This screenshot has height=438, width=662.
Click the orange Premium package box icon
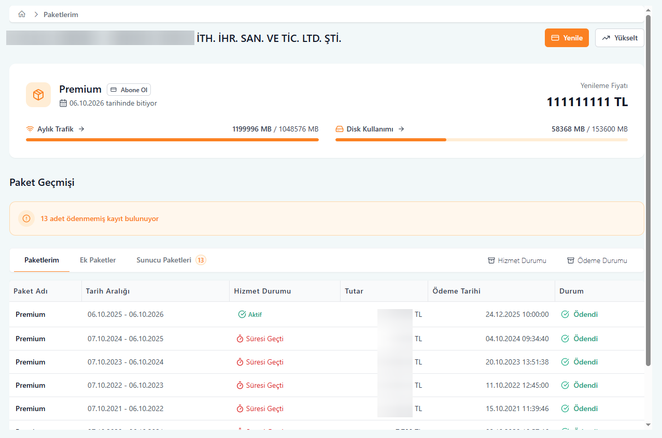(38, 95)
